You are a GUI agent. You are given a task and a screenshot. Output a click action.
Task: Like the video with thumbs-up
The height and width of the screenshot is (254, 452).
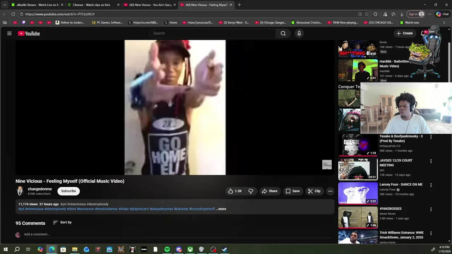pos(235,191)
